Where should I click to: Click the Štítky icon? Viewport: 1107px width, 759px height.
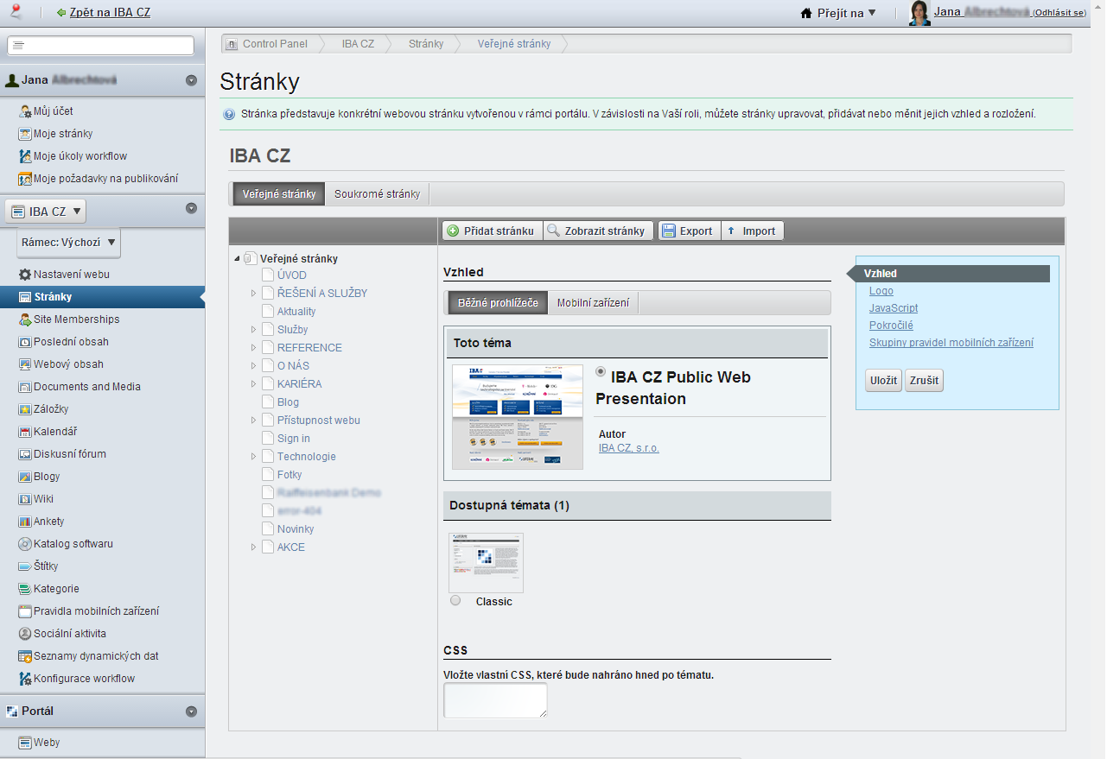[25, 566]
